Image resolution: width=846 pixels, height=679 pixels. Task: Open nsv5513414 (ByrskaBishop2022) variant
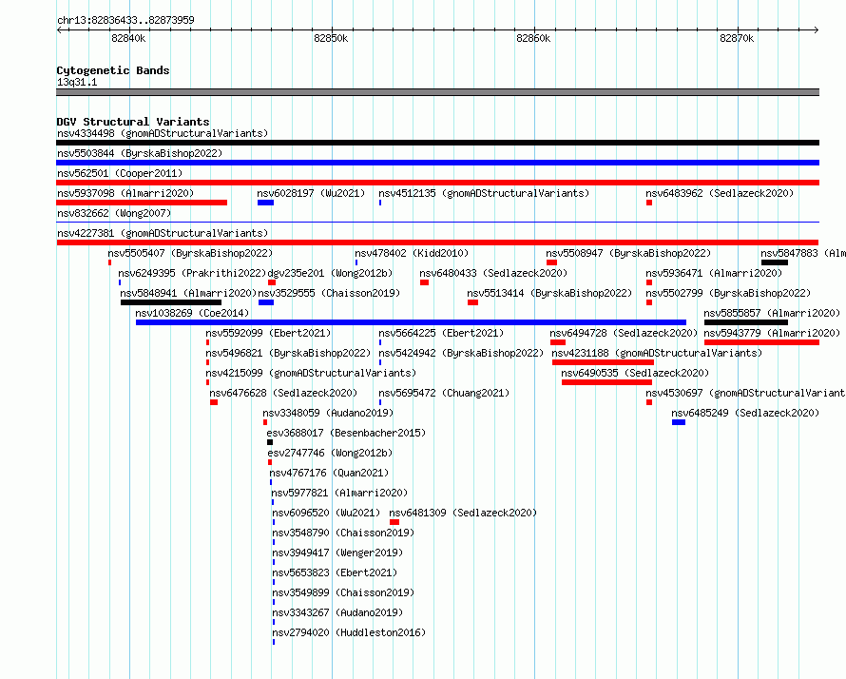pyautogui.click(x=549, y=293)
